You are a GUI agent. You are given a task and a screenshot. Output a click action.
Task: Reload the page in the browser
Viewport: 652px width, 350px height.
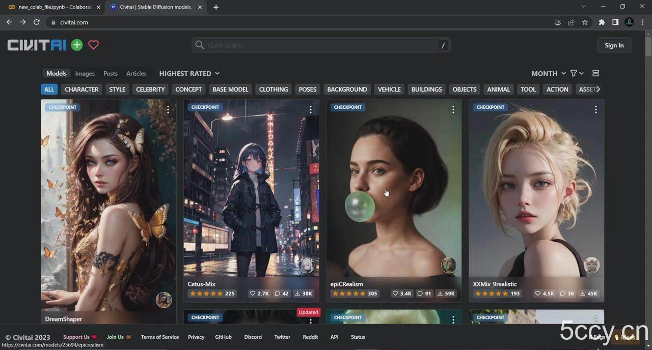(x=37, y=22)
